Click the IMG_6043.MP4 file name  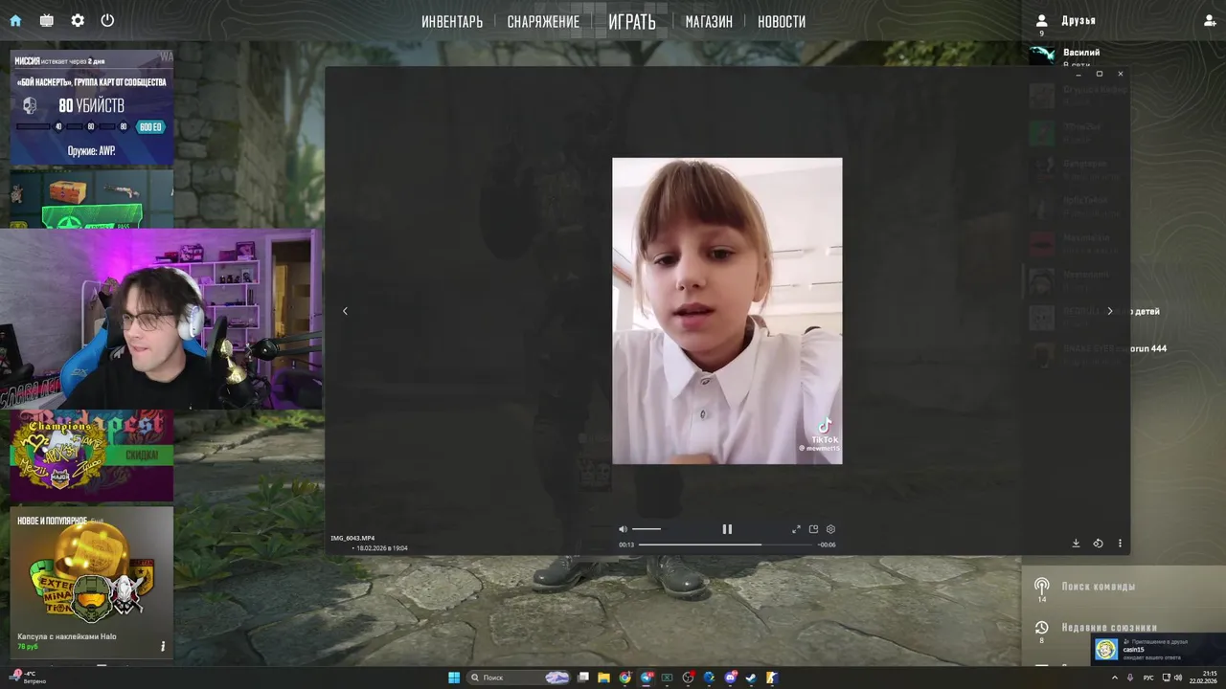352,538
